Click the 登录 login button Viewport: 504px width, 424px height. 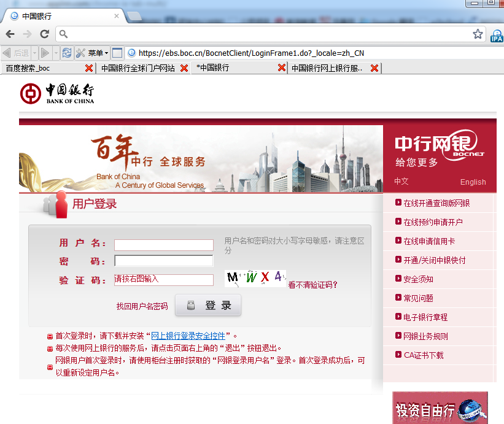coord(208,305)
